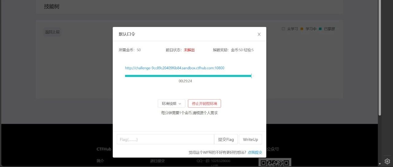This screenshot has height=167, width=393.
Task: Click the 学习中 legend swatch
Action: [302, 29]
